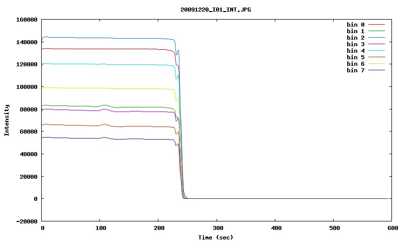Click the 100 x-axis tick label
Image resolution: width=402 pixels, height=241 pixels.
[x=101, y=228]
